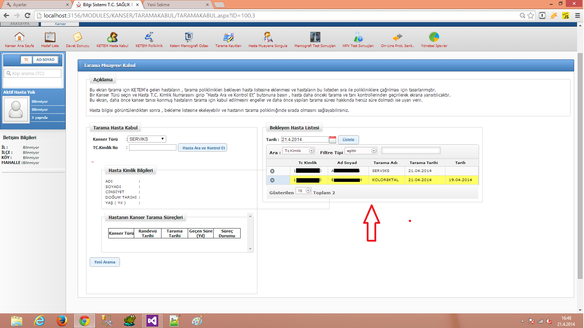Open Yönetsel İşlevler pie chart icon
The height and width of the screenshot is (328, 584).
(434, 37)
